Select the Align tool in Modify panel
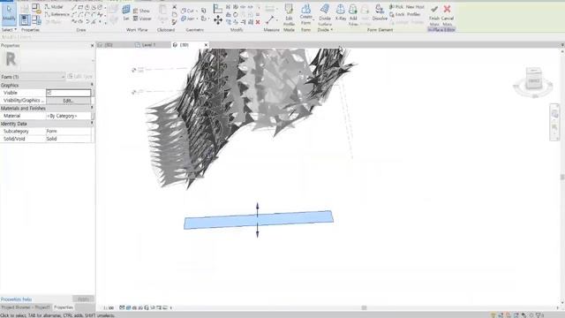 (218, 8)
